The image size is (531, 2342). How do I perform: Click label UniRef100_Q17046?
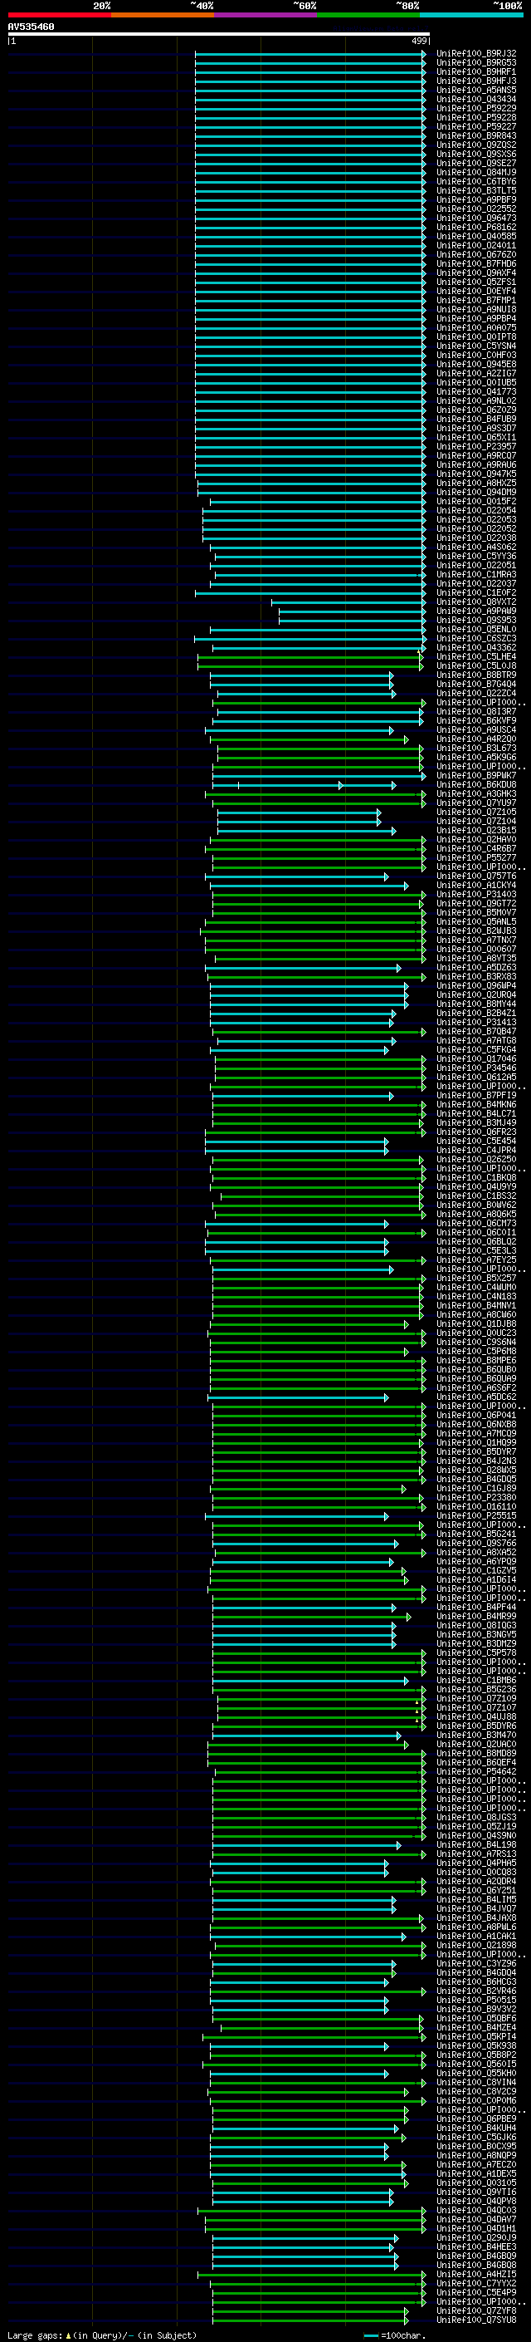[x=476, y=1059]
